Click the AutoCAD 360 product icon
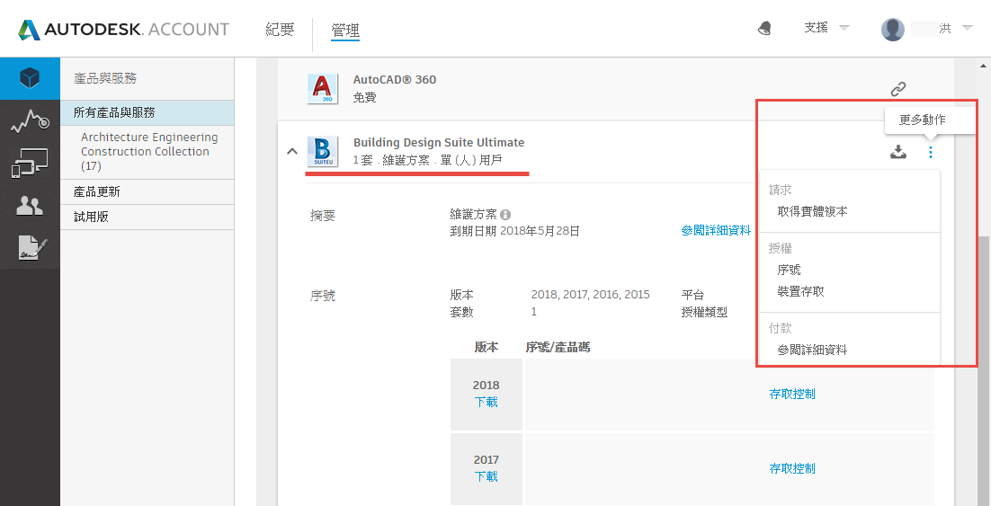The width and height of the screenshot is (991, 506). tap(323, 88)
